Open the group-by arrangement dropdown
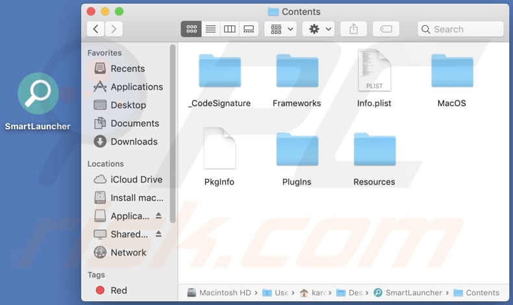This screenshot has width=513, height=305. tap(281, 29)
